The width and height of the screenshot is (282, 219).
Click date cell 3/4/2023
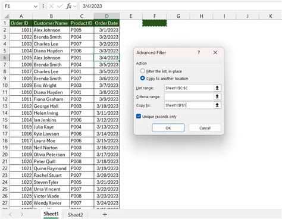[106, 58]
